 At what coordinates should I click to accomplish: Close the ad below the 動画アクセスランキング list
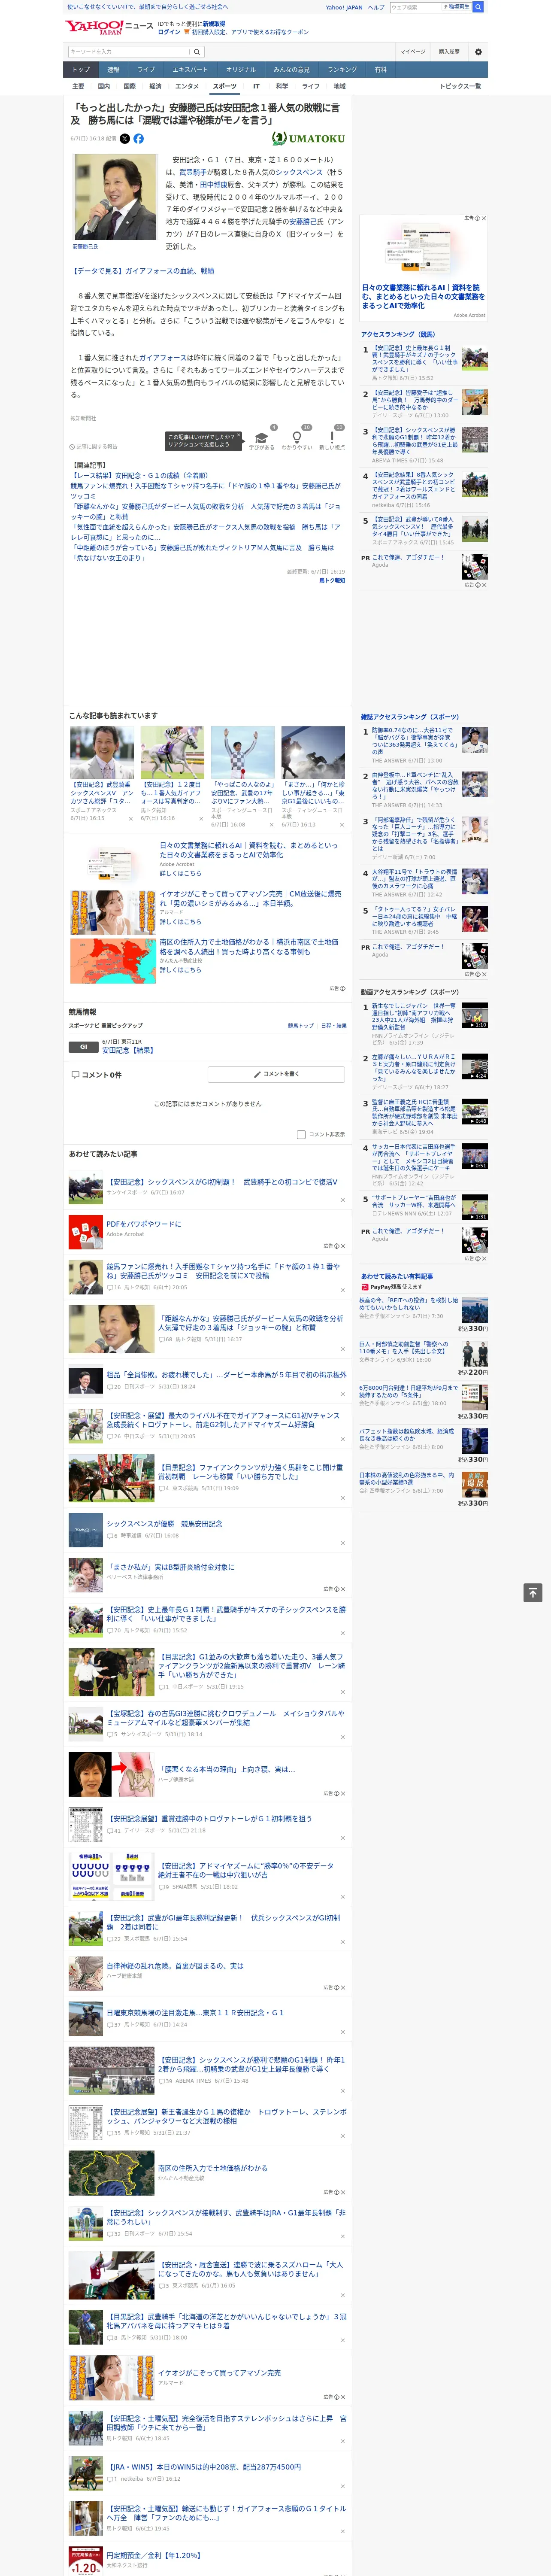[484, 1258]
